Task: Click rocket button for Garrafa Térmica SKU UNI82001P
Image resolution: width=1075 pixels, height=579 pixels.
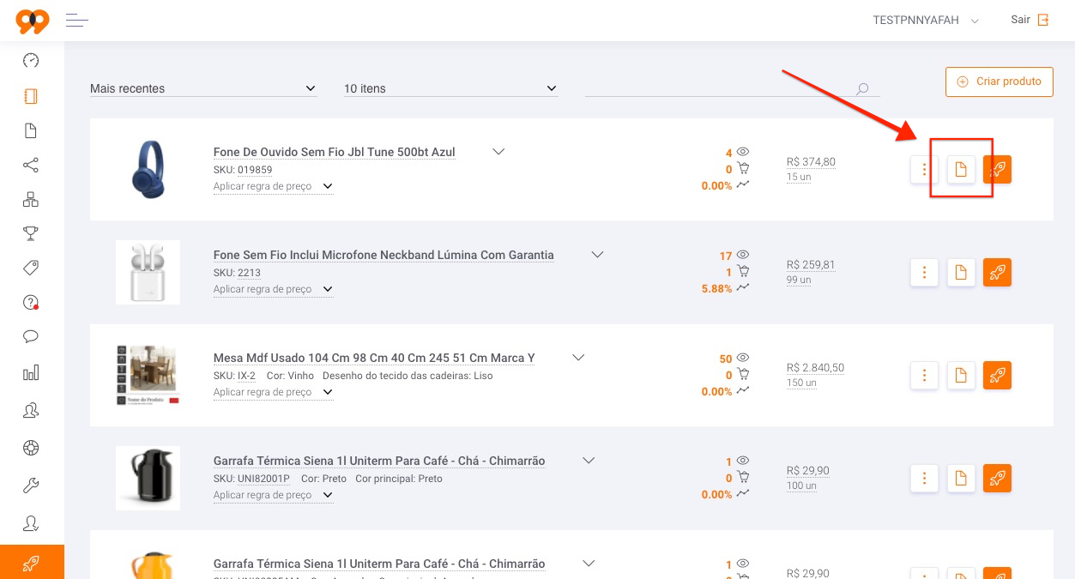Action: coord(998,479)
